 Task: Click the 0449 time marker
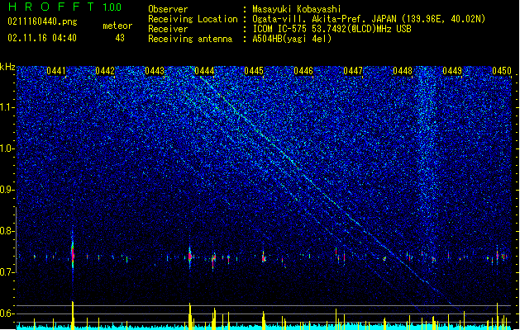tap(452, 71)
